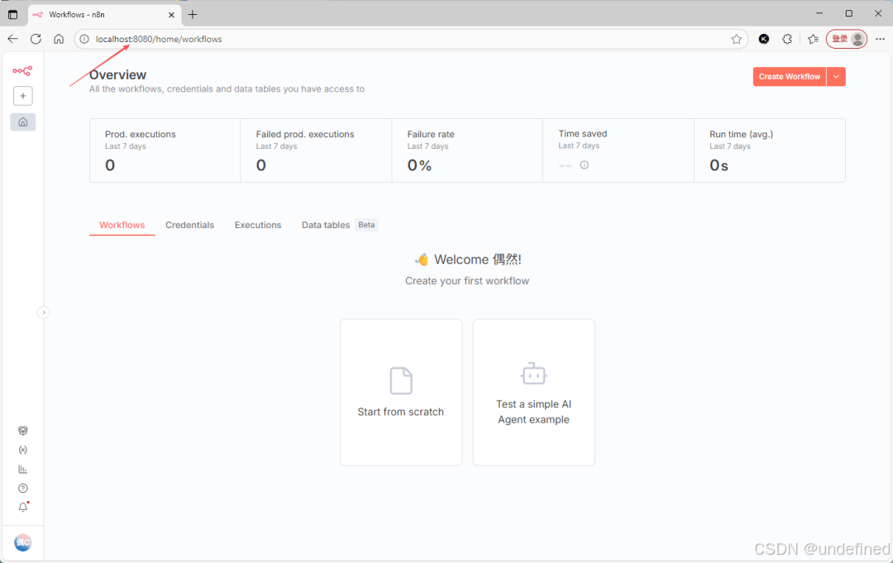Click the n8n logo in the sidebar
Image resolution: width=893 pixels, height=563 pixels.
pos(22,71)
